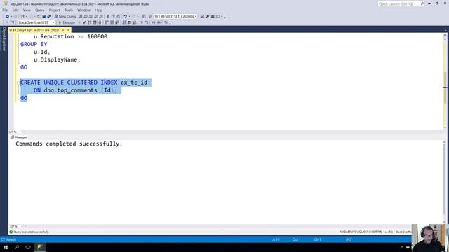The image size is (449, 252).
Task: Open the Object Explorer side panel tab
Action: pos(4,39)
